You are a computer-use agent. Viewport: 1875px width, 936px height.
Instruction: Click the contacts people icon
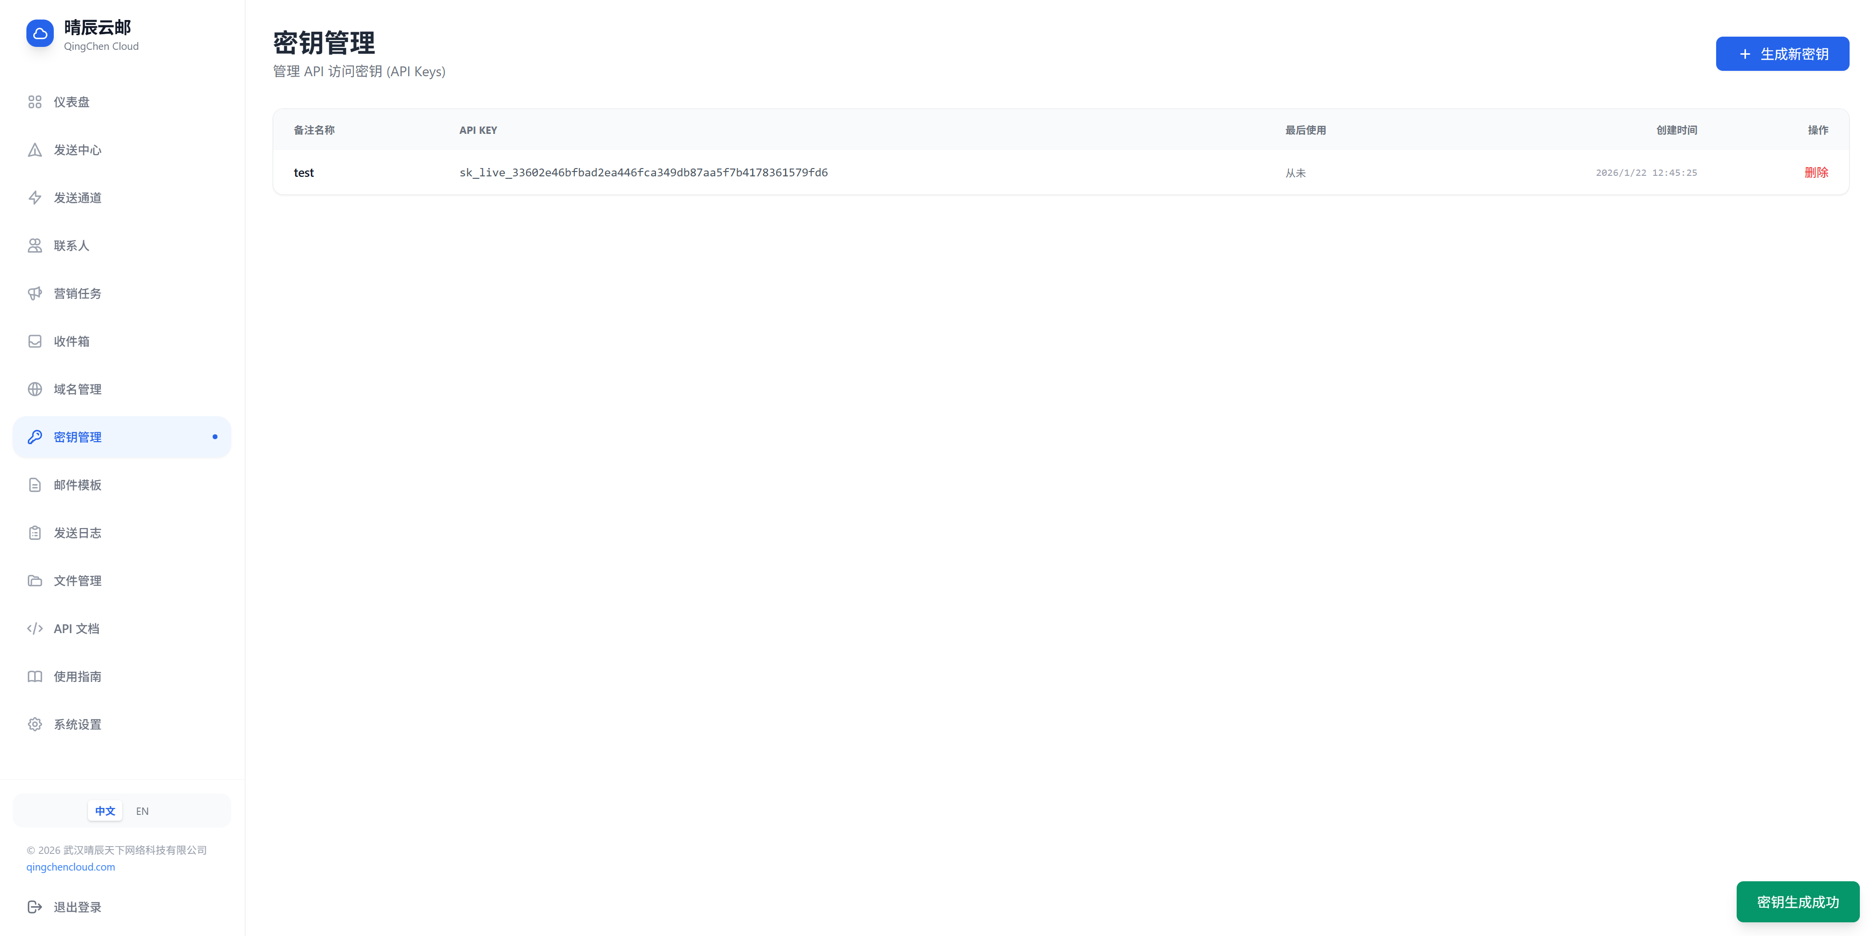pyautogui.click(x=35, y=246)
